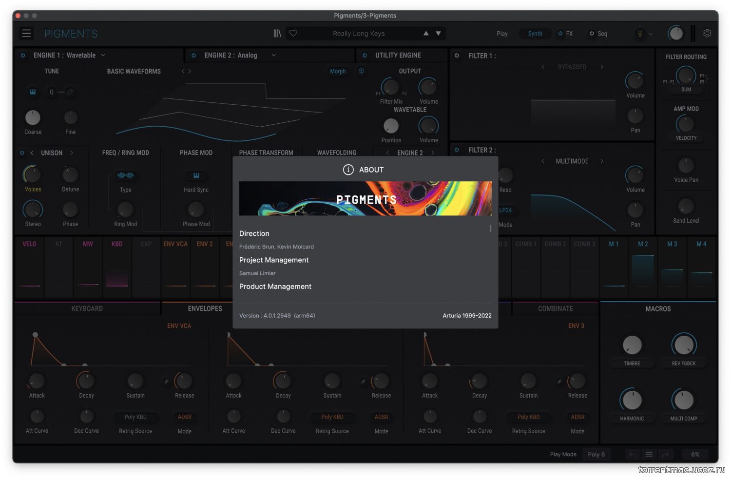Click the M 1 modulation source slot

coord(614,268)
